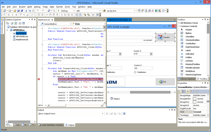The height and width of the screenshot is (132, 211).
Task: Expand All Windows Forms in Toolbox
Action: 179,23
